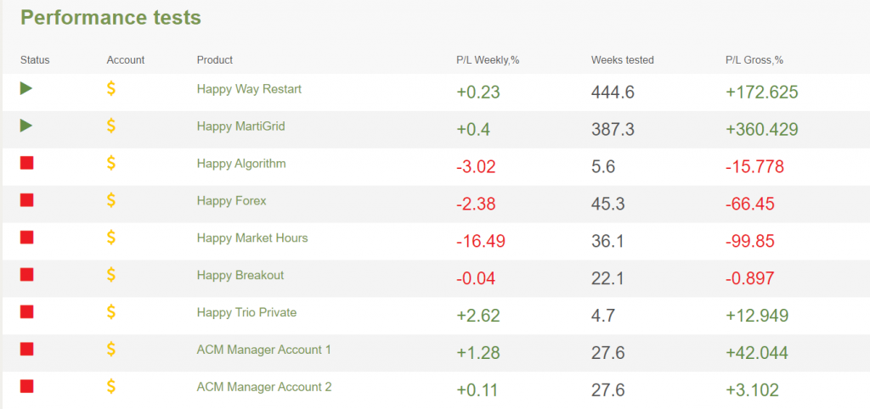Image resolution: width=870 pixels, height=409 pixels.
Task: Click the dollar icon for Happy Market Hours
Action: coord(111,238)
